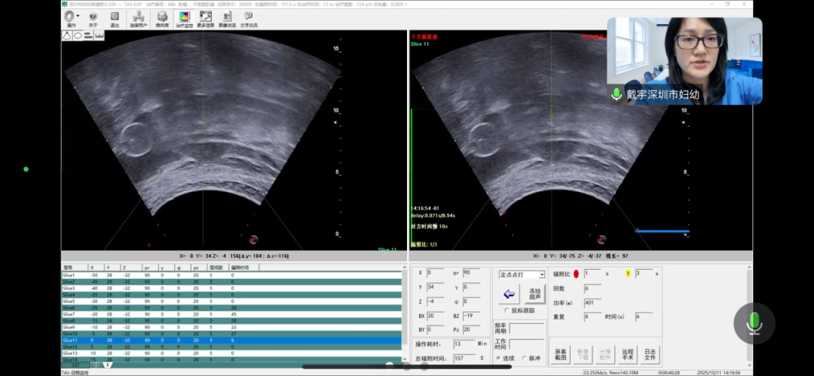The height and width of the screenshot is (376, 814).
Task: Click the blue left arrow button
Action: point(509,294)
